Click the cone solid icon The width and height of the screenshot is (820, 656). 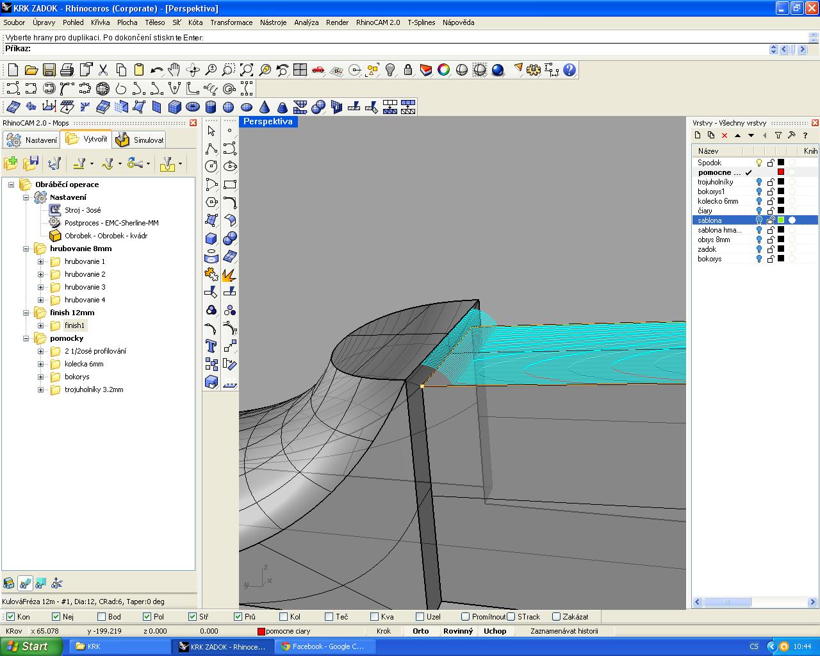pyautogui.click(x=264, y=107)
